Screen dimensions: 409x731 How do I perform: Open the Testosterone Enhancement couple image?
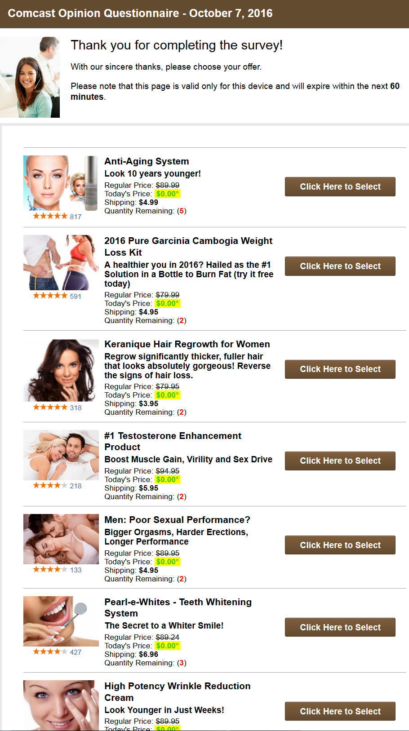point(61,455)
